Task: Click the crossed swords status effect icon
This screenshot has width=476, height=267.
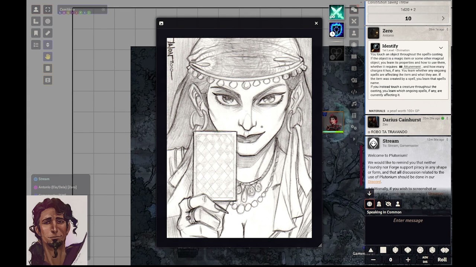Action: coord(337,12)
